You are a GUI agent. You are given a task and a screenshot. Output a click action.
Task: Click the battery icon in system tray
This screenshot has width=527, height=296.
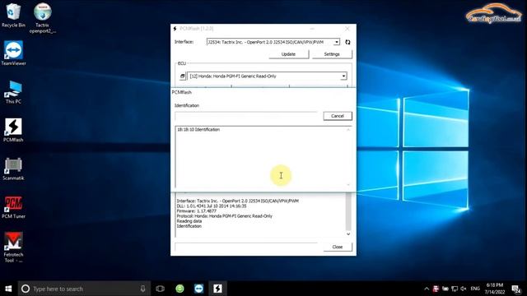tap(445, 289)
